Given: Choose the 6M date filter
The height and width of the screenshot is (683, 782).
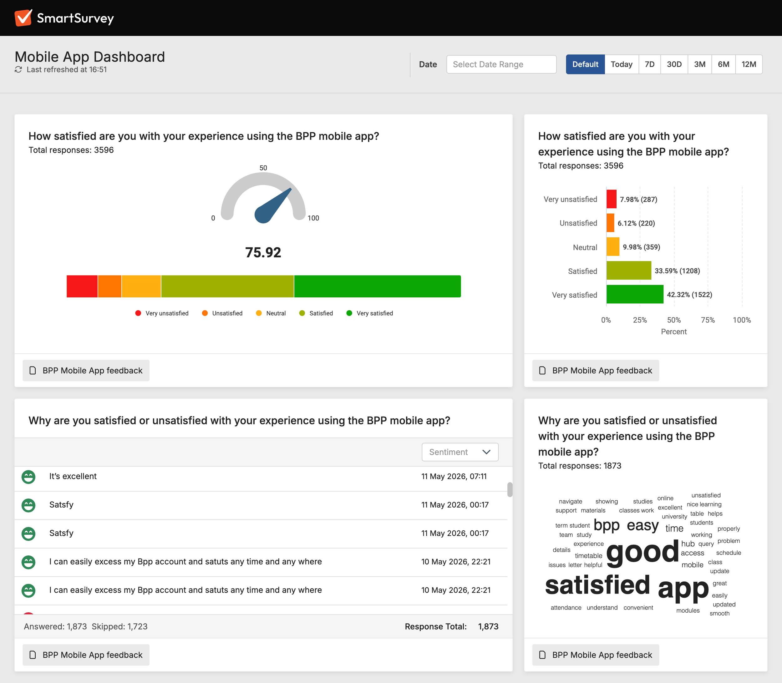Looking at the screenshot, I should click(723, 64).
